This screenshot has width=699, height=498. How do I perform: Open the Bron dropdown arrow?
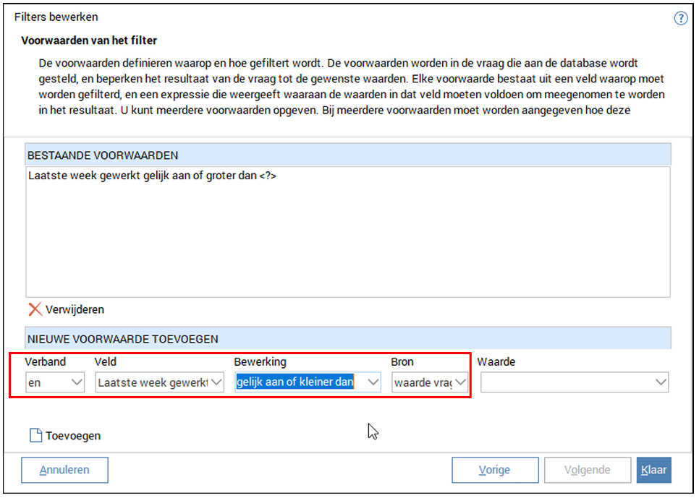click(x=460, y=382)
